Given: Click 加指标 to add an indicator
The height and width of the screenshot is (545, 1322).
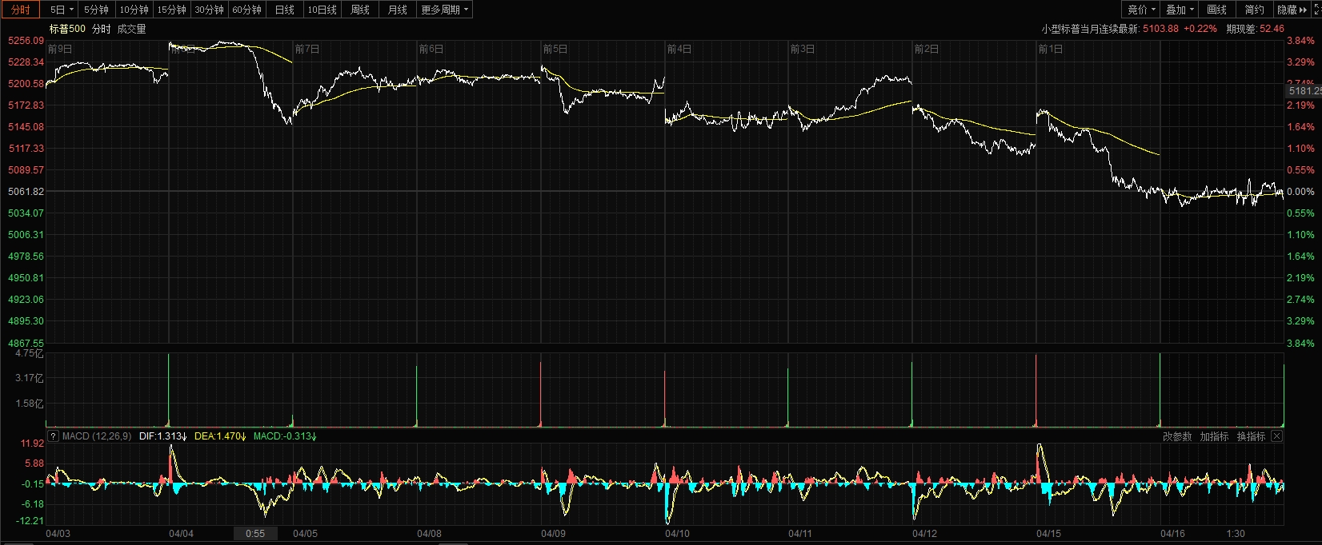Looking at the screenshot, I should click(1214, 436).
